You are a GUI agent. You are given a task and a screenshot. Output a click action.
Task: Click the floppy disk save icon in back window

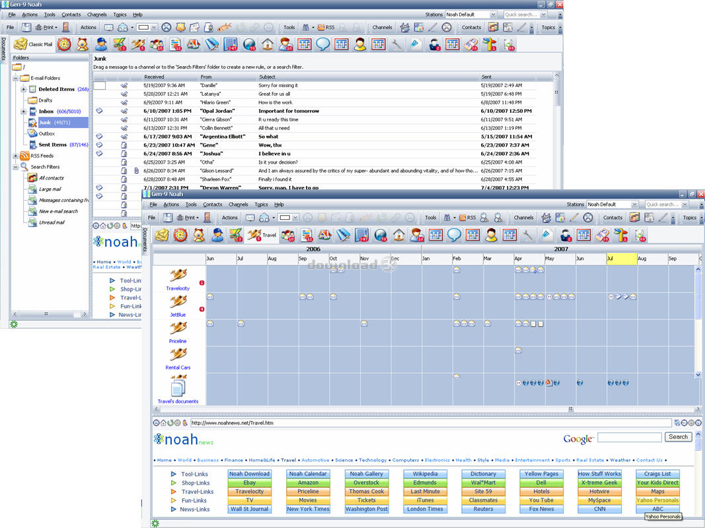point(26,27)
